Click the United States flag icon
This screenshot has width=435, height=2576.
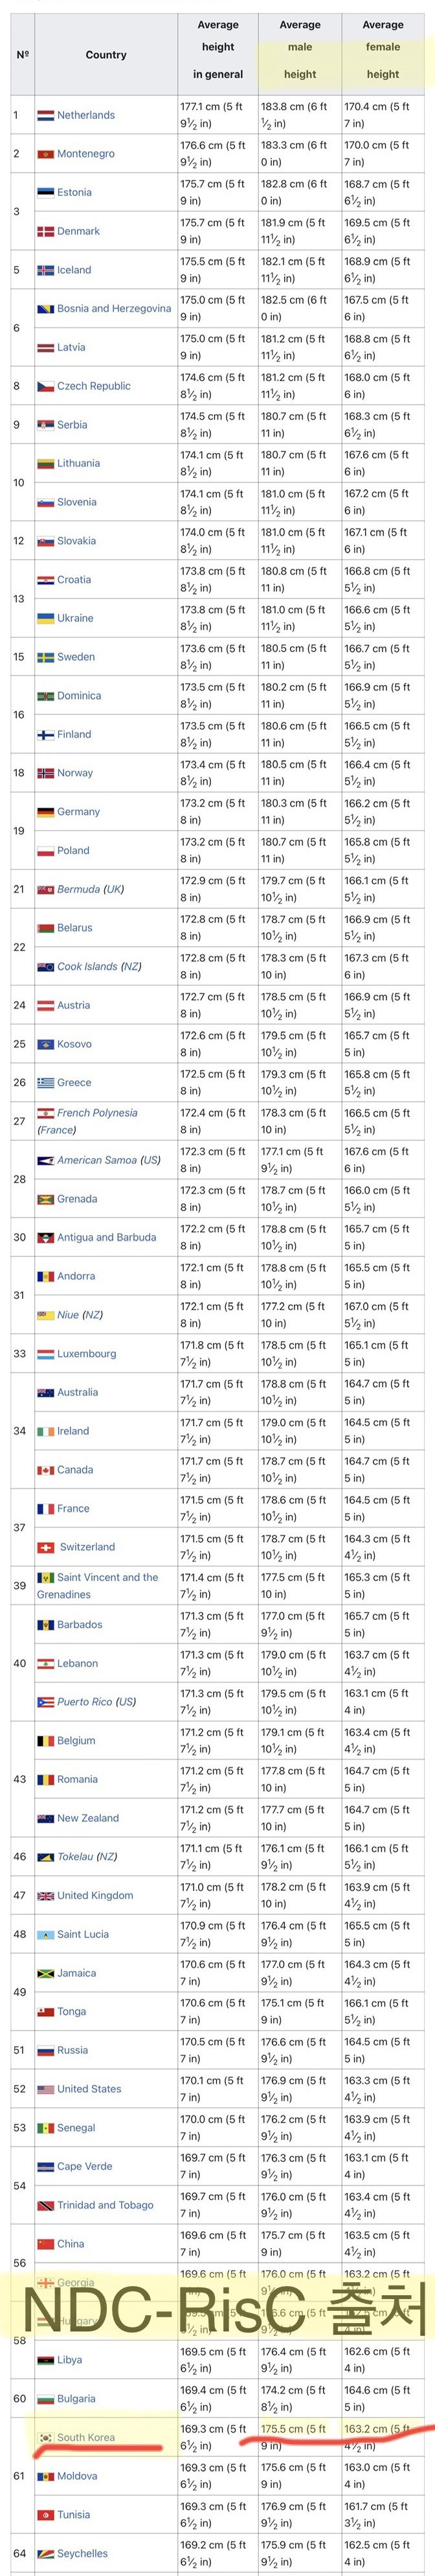click(x=45, y=2089)
